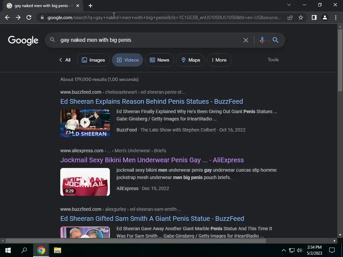Share this page using the share icon
The image size is (343, 257).
click(290, 17)
